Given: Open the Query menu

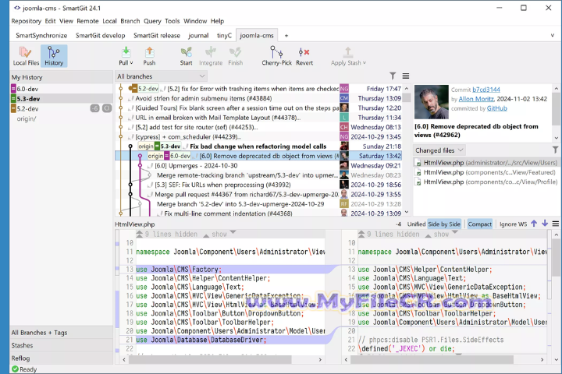Looking at the screenshot, I should click(x=152, y=21).
